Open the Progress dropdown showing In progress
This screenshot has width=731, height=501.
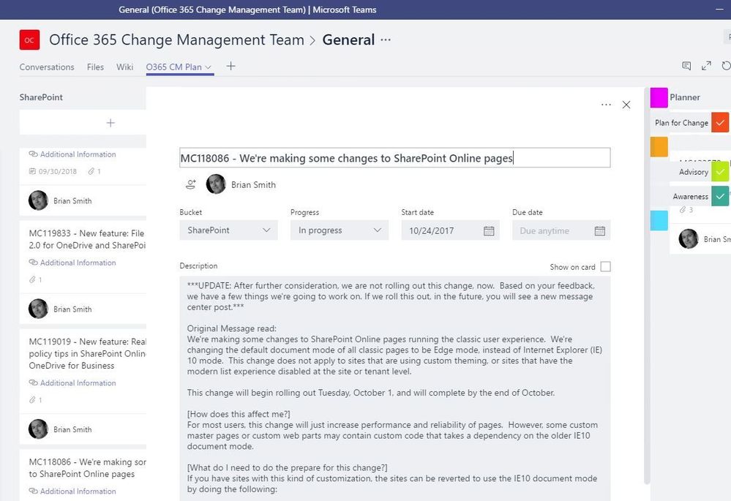[x=340, y=230]
